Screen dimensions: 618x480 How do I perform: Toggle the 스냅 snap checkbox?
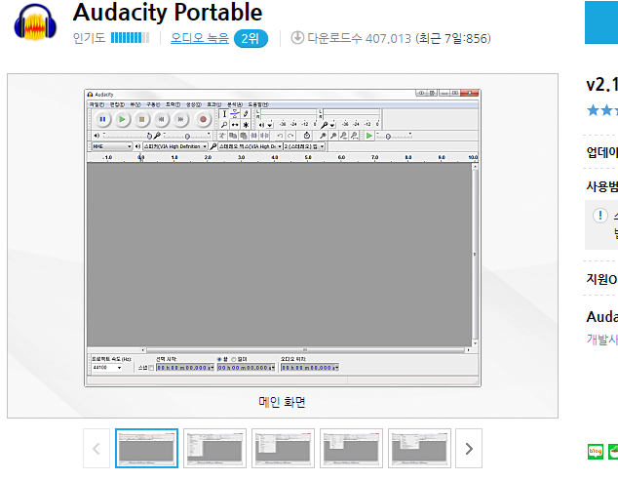pos(151,368)
